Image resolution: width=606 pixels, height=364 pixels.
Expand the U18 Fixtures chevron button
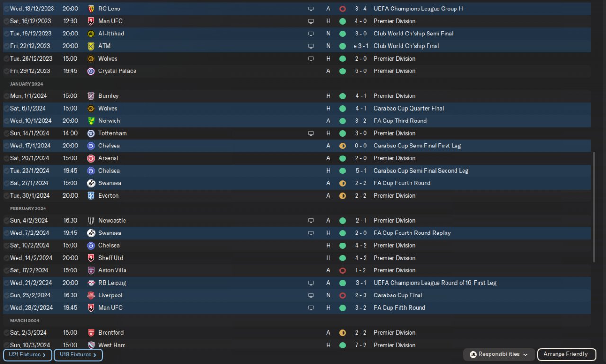coord(78,355)
